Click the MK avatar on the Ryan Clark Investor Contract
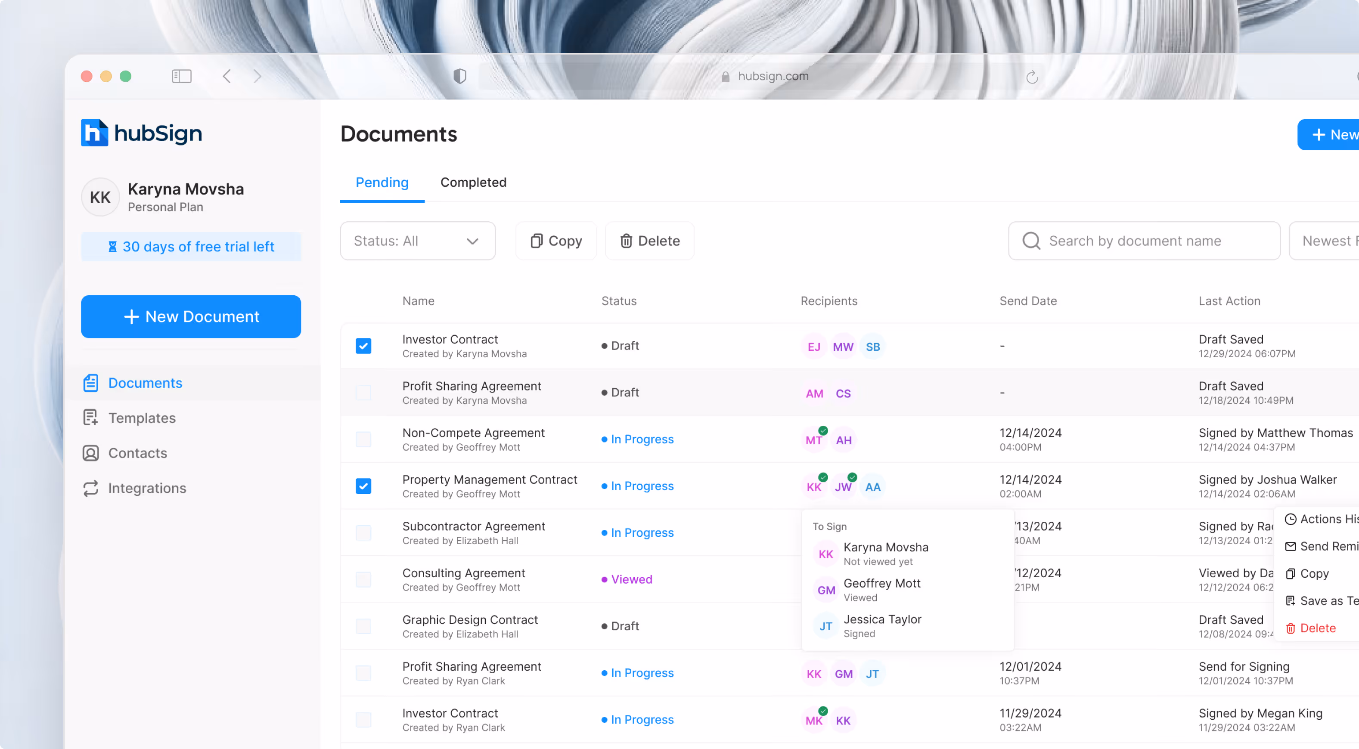The width and height of the screenshot is (1359, 749). click(813, 721)
